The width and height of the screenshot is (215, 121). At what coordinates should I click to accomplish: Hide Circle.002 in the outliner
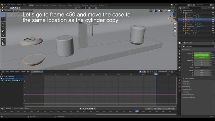(213, 19)
